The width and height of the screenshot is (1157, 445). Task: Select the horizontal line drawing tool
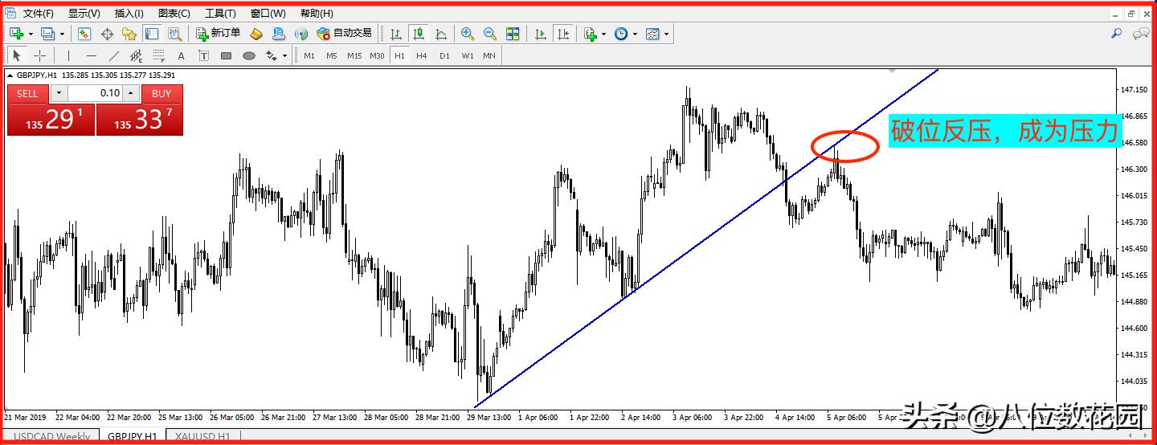(x=91, y=55)
